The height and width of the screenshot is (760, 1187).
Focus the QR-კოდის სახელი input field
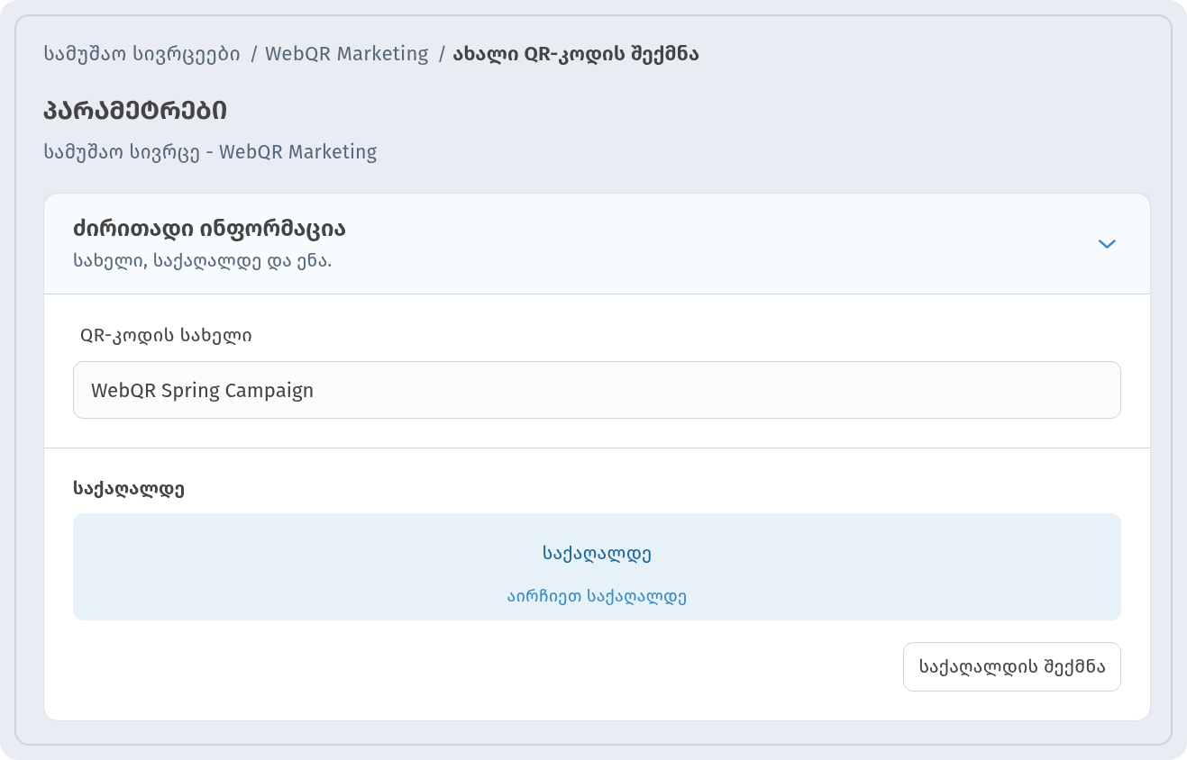(x=597, y=390)
